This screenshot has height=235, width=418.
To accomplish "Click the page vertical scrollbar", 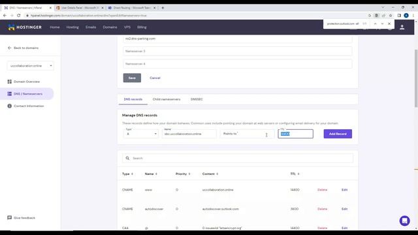I will point(416,78).
